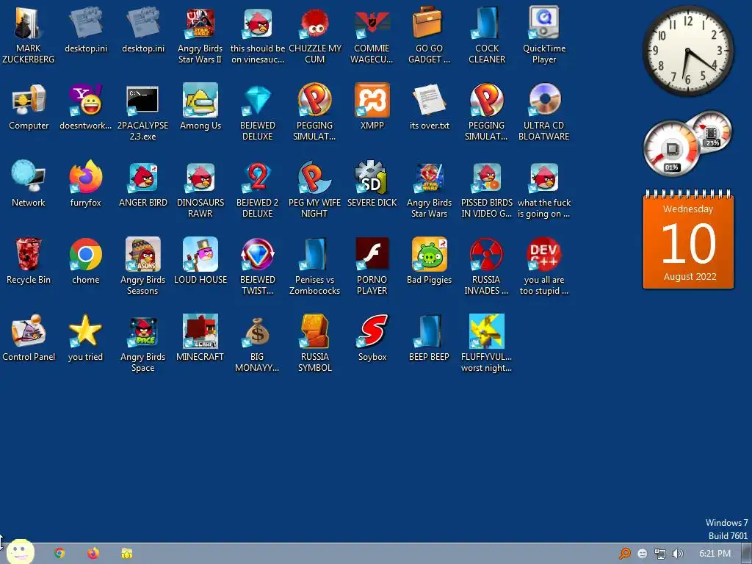Image resolution: width=752 pixels, height=564 pixels.
Task: Select the RUSSIA INVADES radiation icon
Action: pyautogui.click(x=486, y=267)
